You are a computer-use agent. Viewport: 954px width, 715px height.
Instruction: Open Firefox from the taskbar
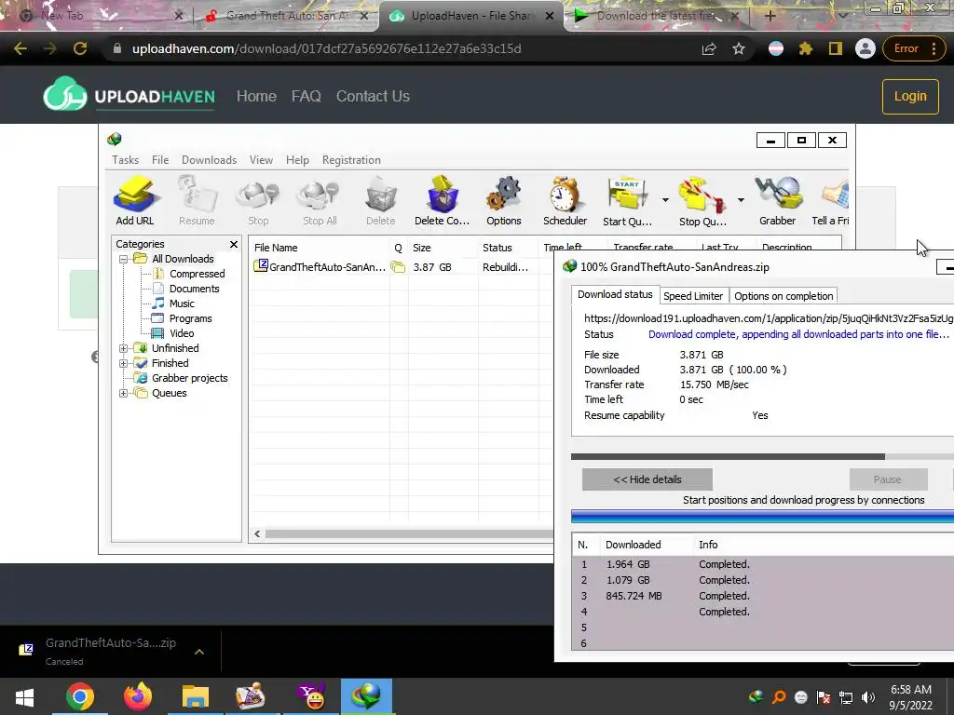[138, 696]
